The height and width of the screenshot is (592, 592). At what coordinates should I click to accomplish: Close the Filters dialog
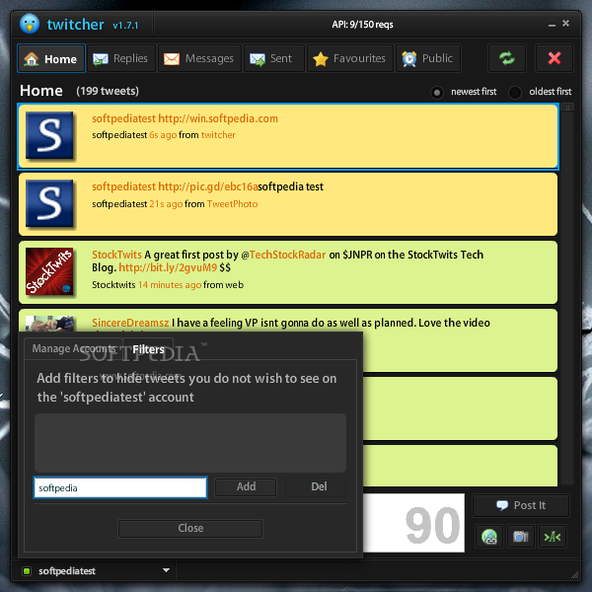190,528
